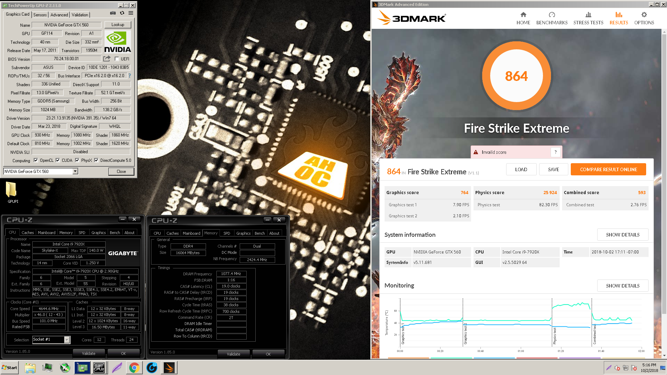The height and width of the screenshot is (375, 667).
Task: Click the muted volume tray icon
Action: tap(617, 368)
